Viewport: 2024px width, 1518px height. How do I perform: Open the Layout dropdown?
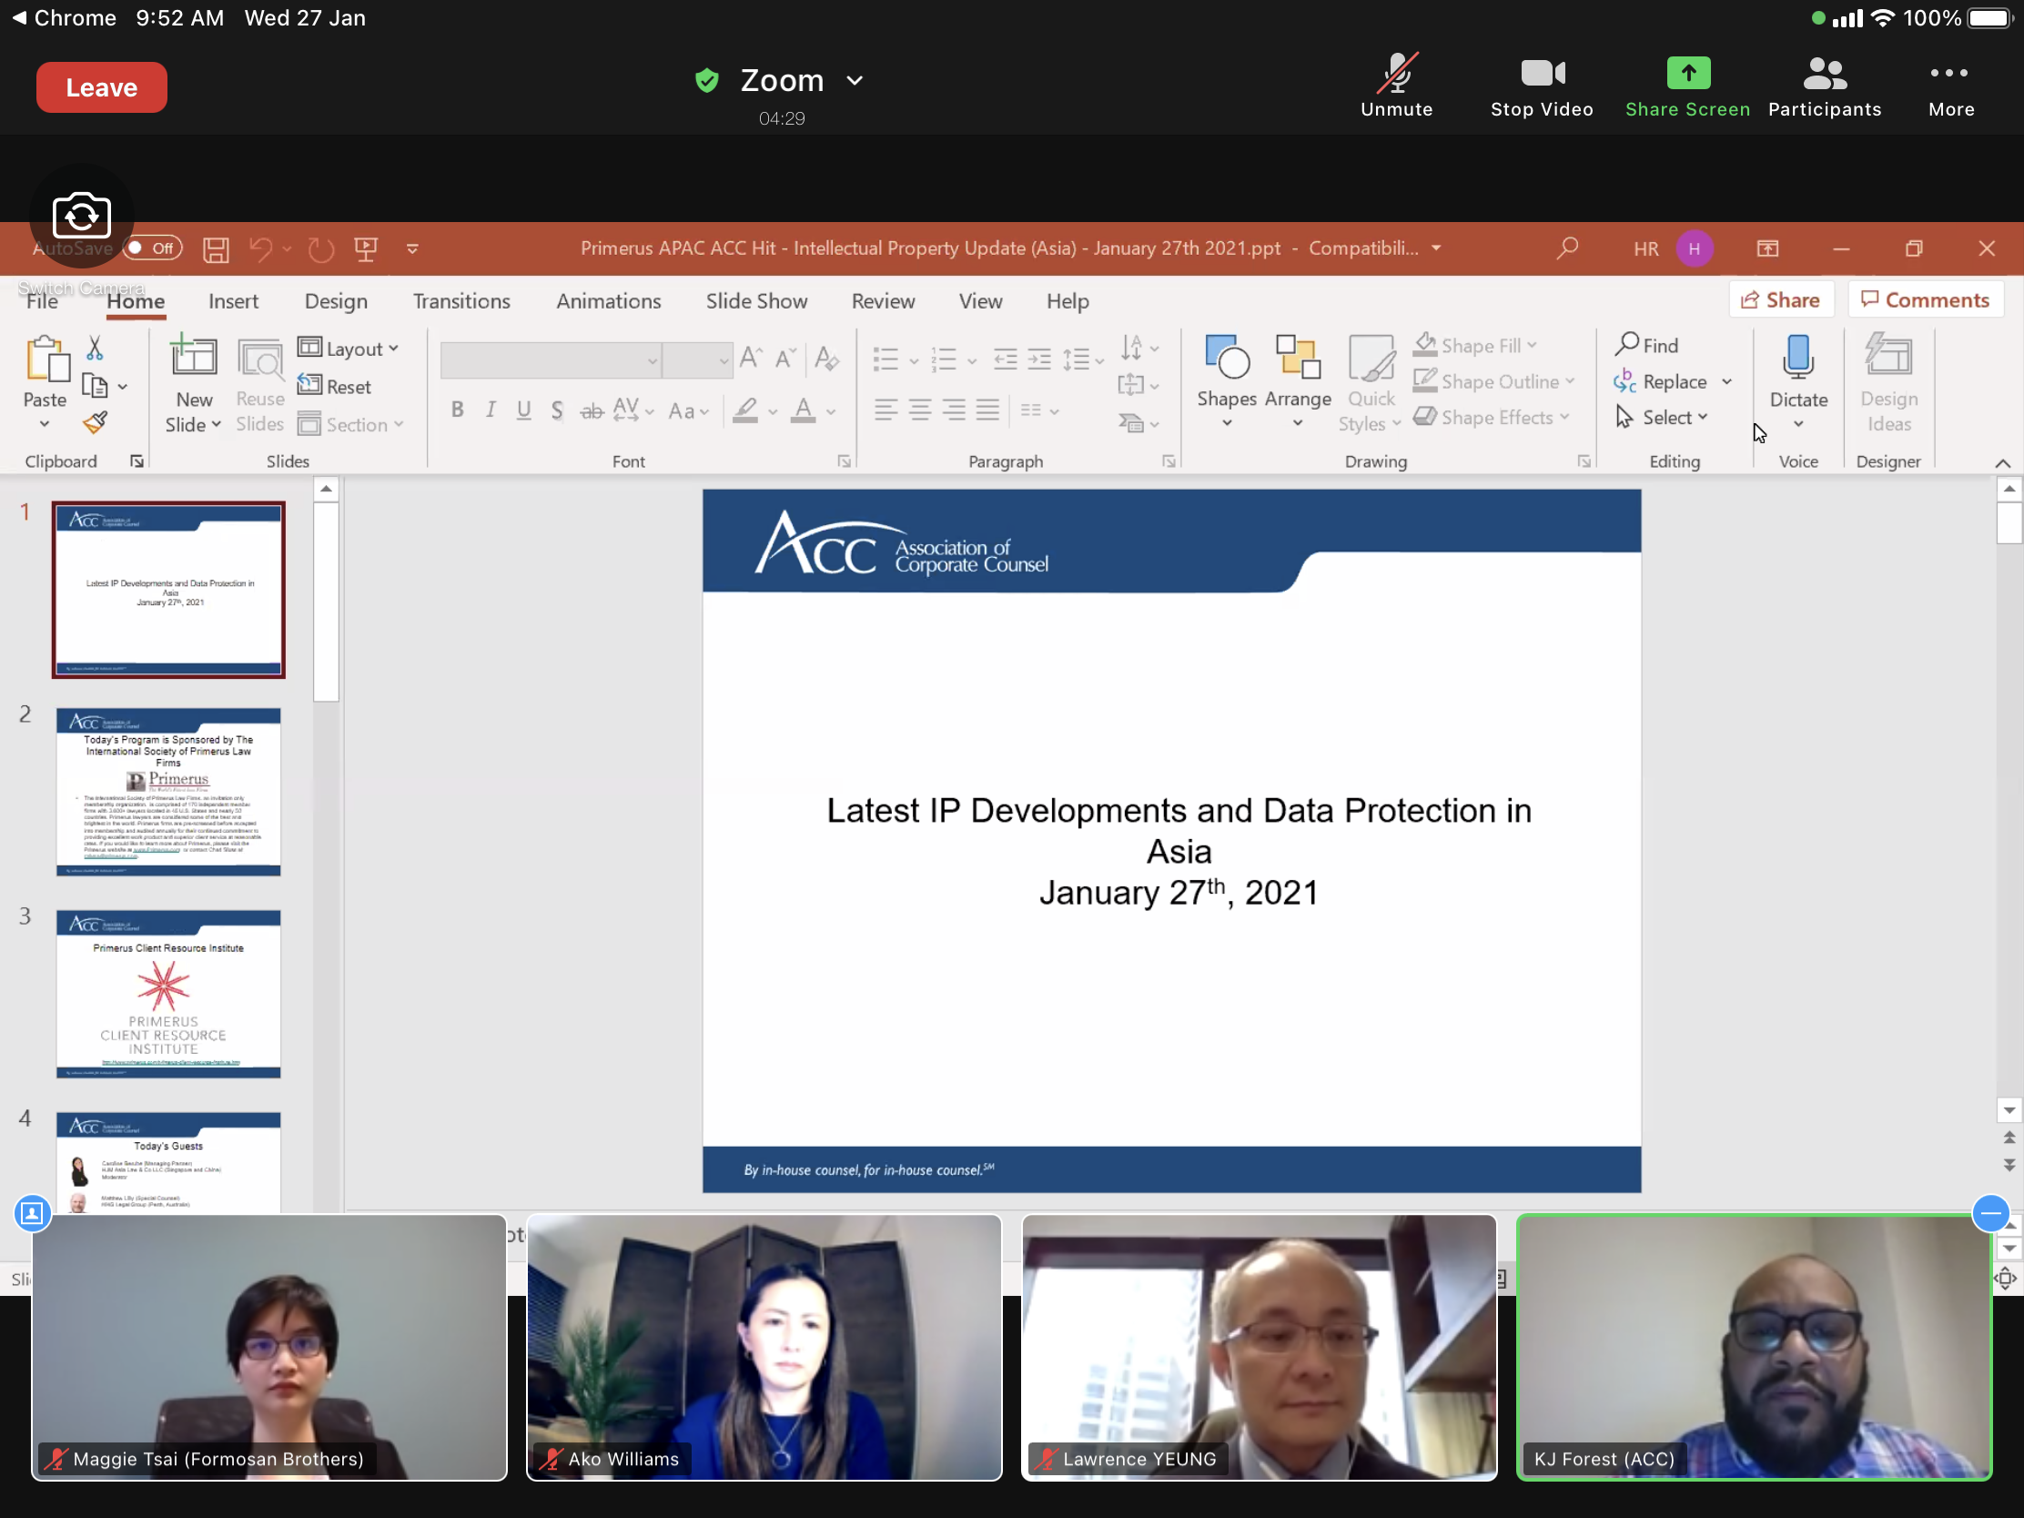tap(349, 349)
